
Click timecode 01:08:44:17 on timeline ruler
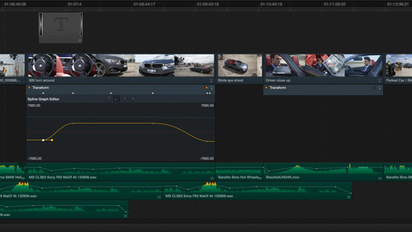(144, 5)
